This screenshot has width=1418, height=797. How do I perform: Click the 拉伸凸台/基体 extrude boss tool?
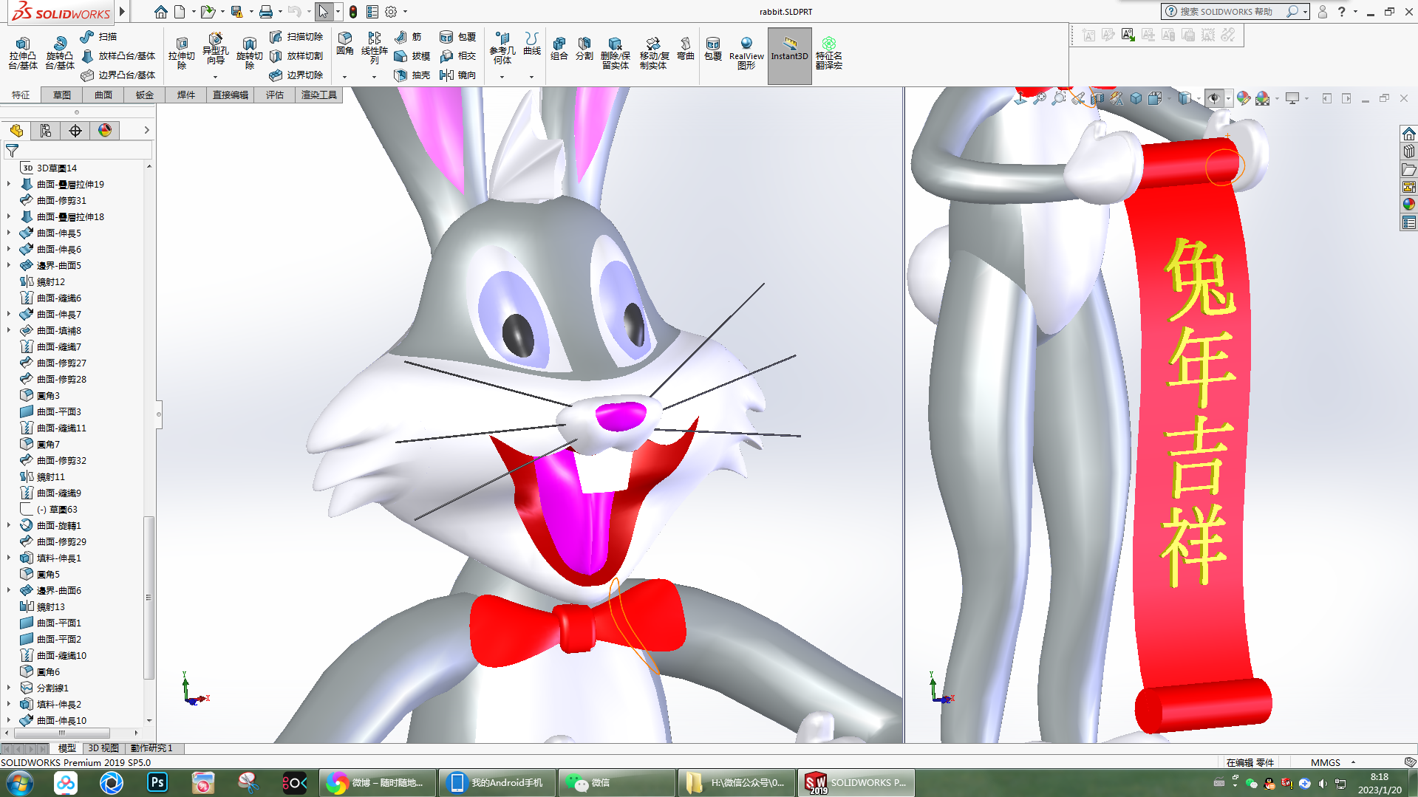pos(22,53)
